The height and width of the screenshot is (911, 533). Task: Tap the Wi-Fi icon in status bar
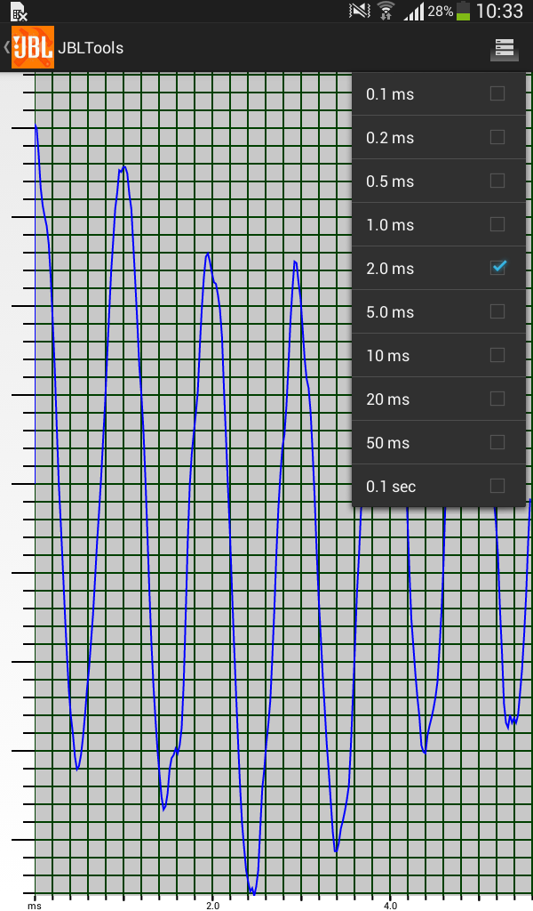tap(386, 11)
